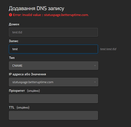Click the statuspage.betteruptime.com value field
Viewport: 131px width, 127px height.
tap(54, 82)
